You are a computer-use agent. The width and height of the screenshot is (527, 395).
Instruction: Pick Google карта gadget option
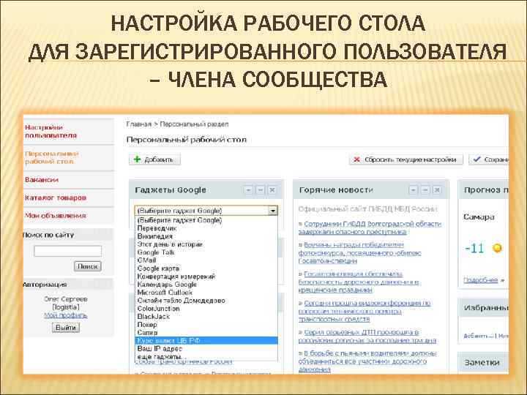(x=206, y=268)
